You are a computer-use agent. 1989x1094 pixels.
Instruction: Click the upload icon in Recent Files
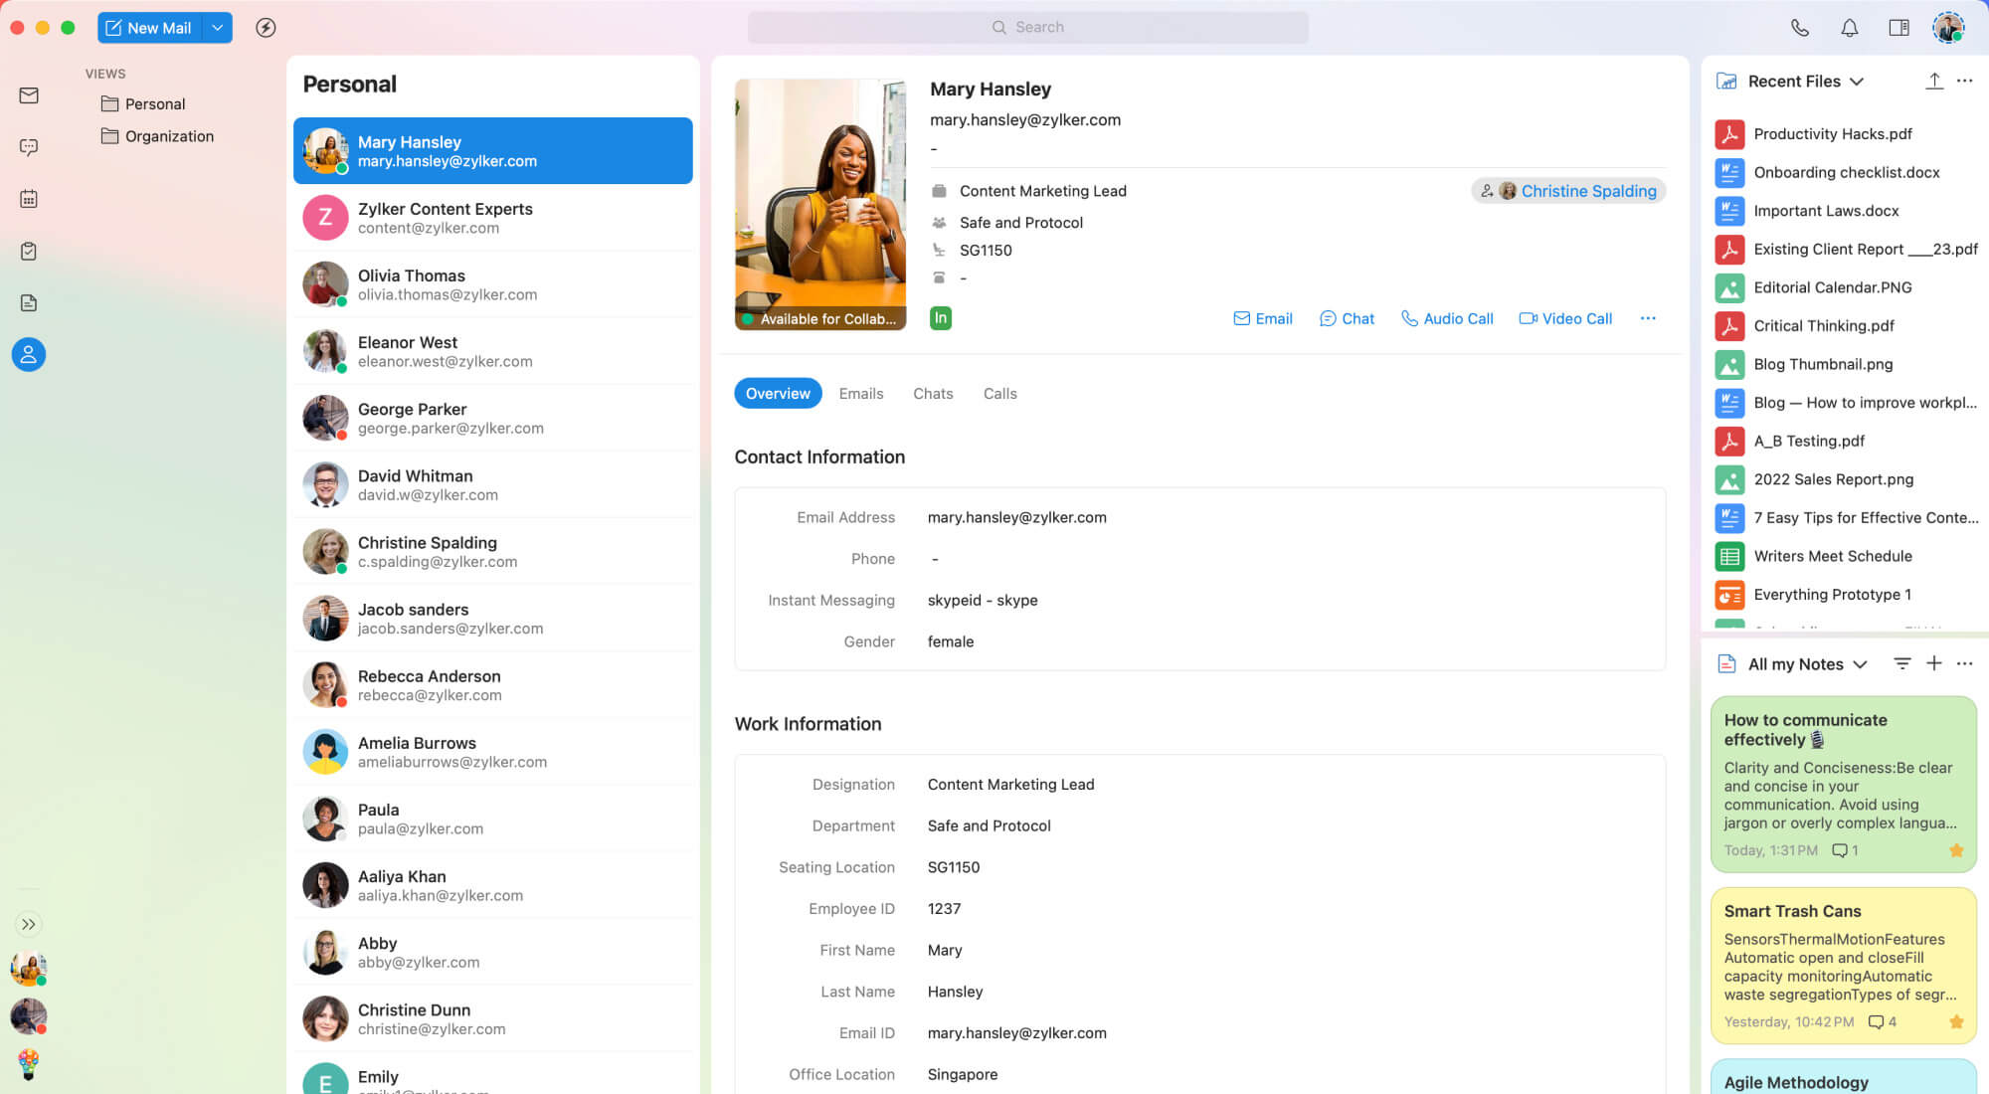(1933, 82)
